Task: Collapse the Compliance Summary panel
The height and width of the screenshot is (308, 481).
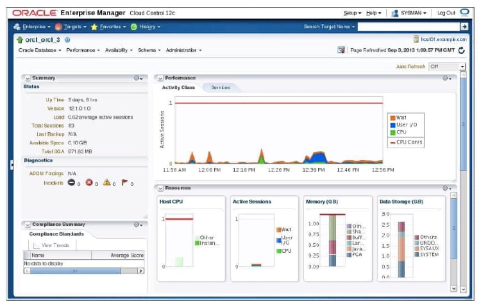Action: (28, 225)
